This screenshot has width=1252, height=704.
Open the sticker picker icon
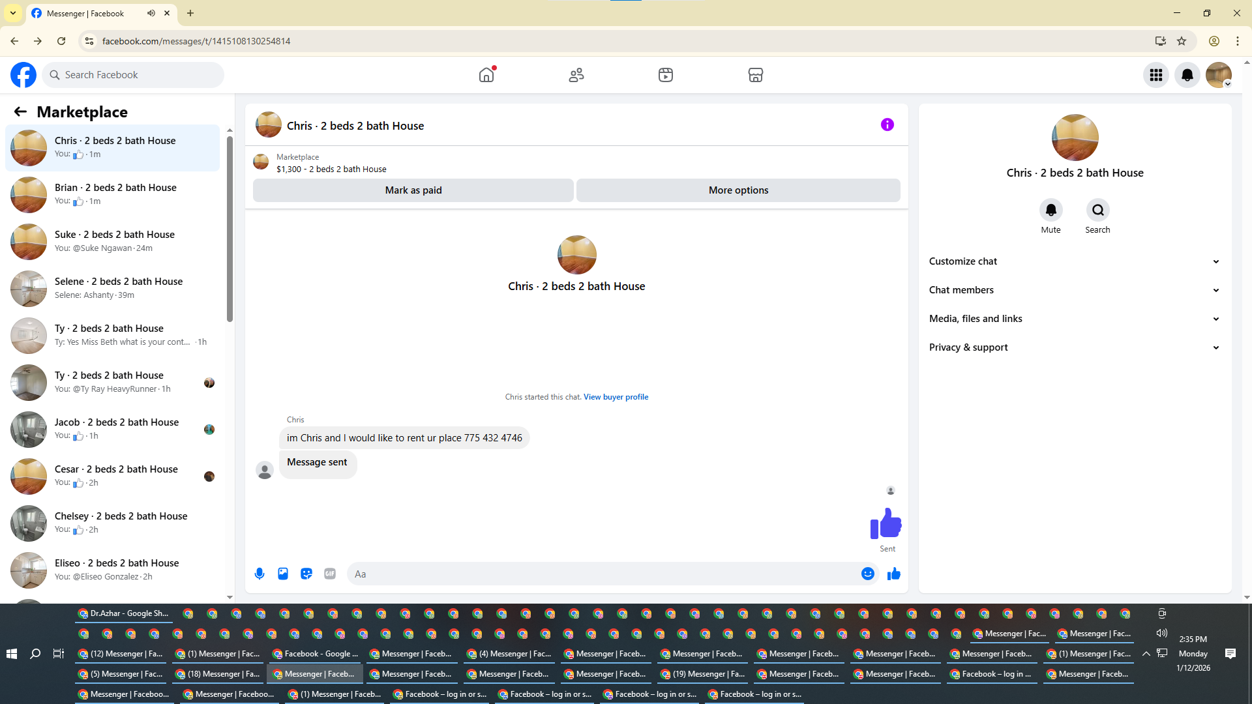tap(306, 574)
